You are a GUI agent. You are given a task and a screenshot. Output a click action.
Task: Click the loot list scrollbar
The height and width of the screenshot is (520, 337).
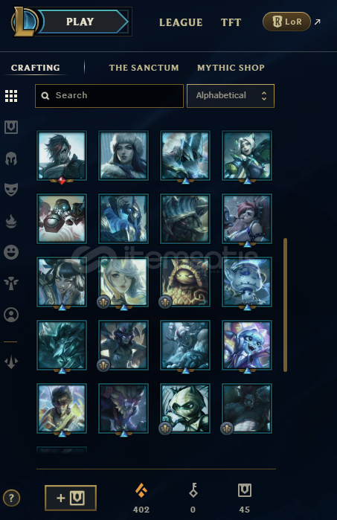pos(285,305)
